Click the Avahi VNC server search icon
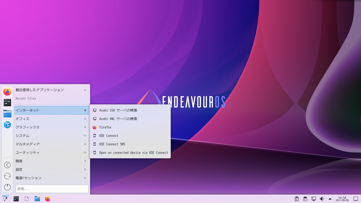 95,119
